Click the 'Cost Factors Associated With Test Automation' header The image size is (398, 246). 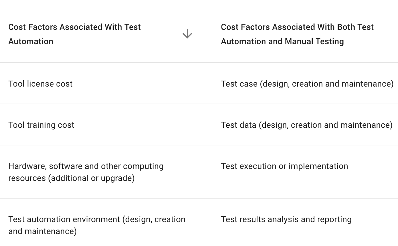[75, 34]
